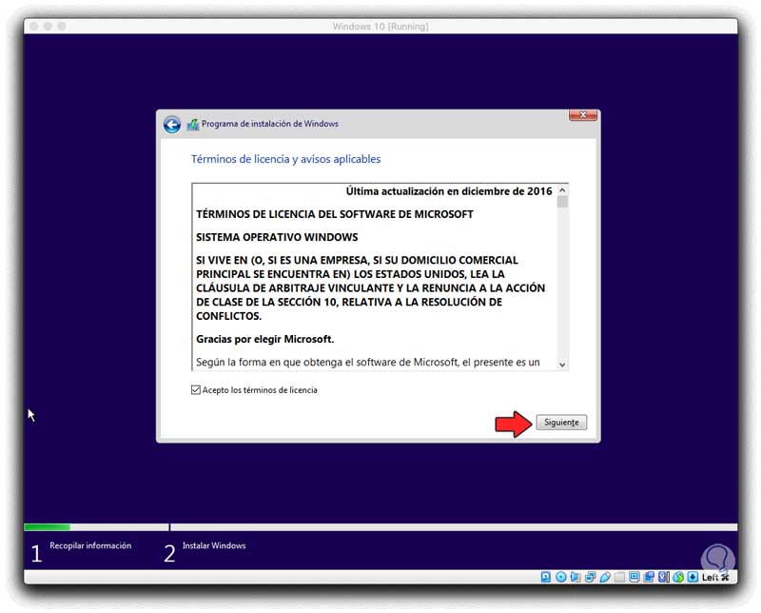Open VirtualBox network adapters indicator
Image resolution: width=761 pixels, height=613 pixels.
tap(591, 577)
